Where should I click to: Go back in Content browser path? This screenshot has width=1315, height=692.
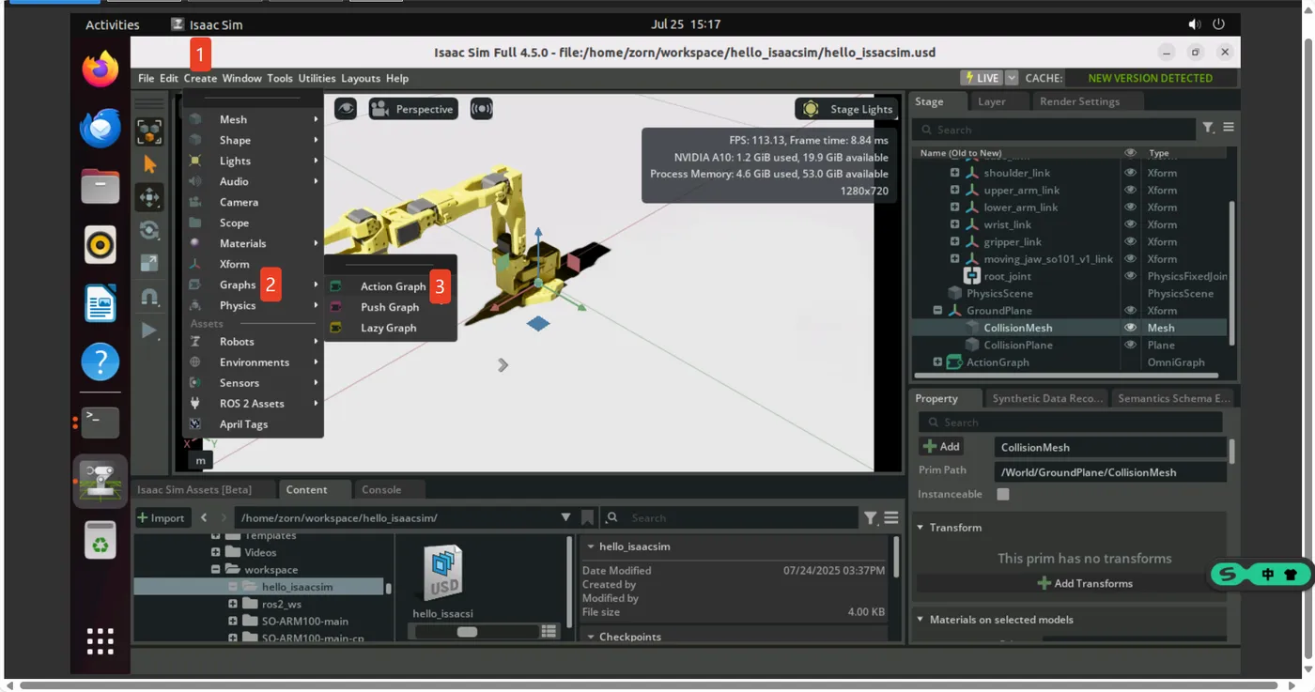pos(204,517)
